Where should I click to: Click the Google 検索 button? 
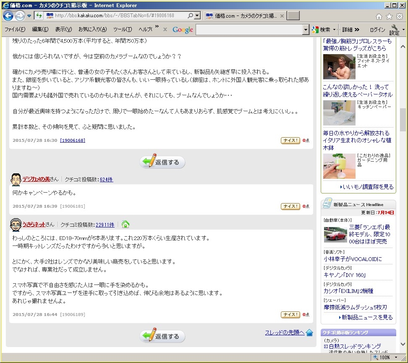click(321, 30)
